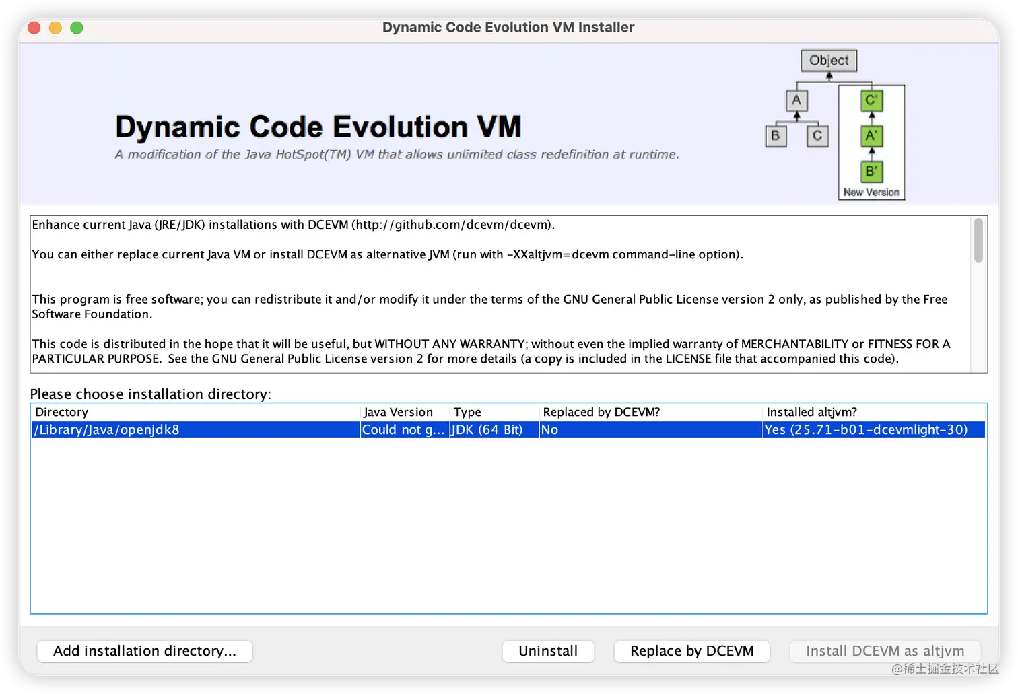Click Install DCEVM as altjvm button

click(885, 651)
